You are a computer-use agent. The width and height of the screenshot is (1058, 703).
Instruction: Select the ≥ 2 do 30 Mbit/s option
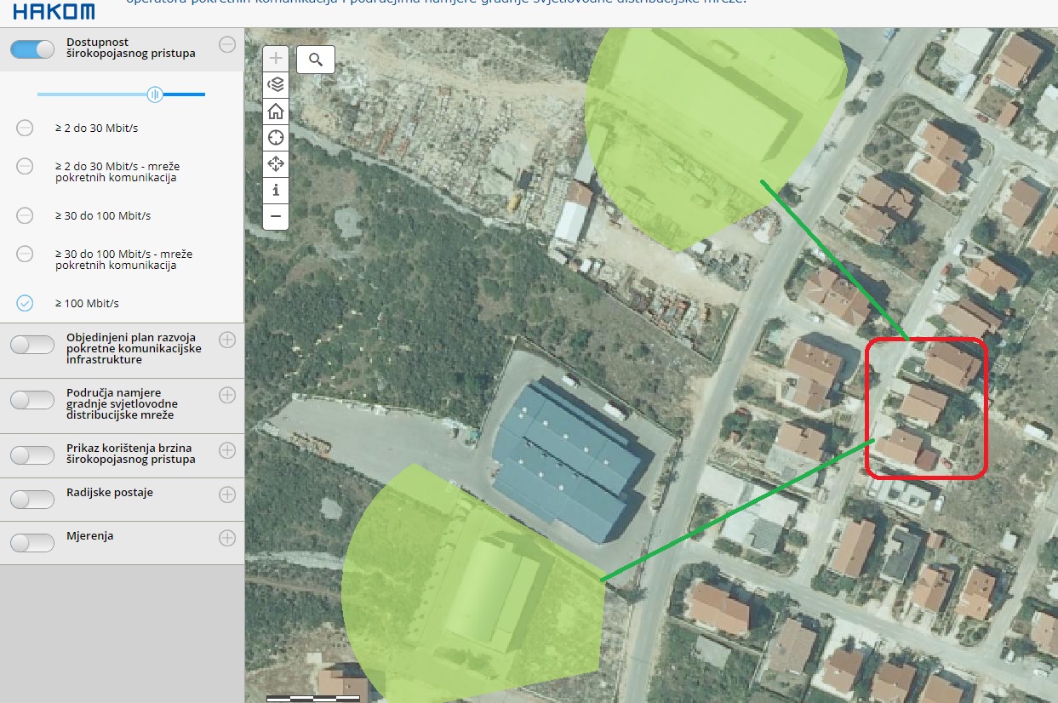pos(26,129)
